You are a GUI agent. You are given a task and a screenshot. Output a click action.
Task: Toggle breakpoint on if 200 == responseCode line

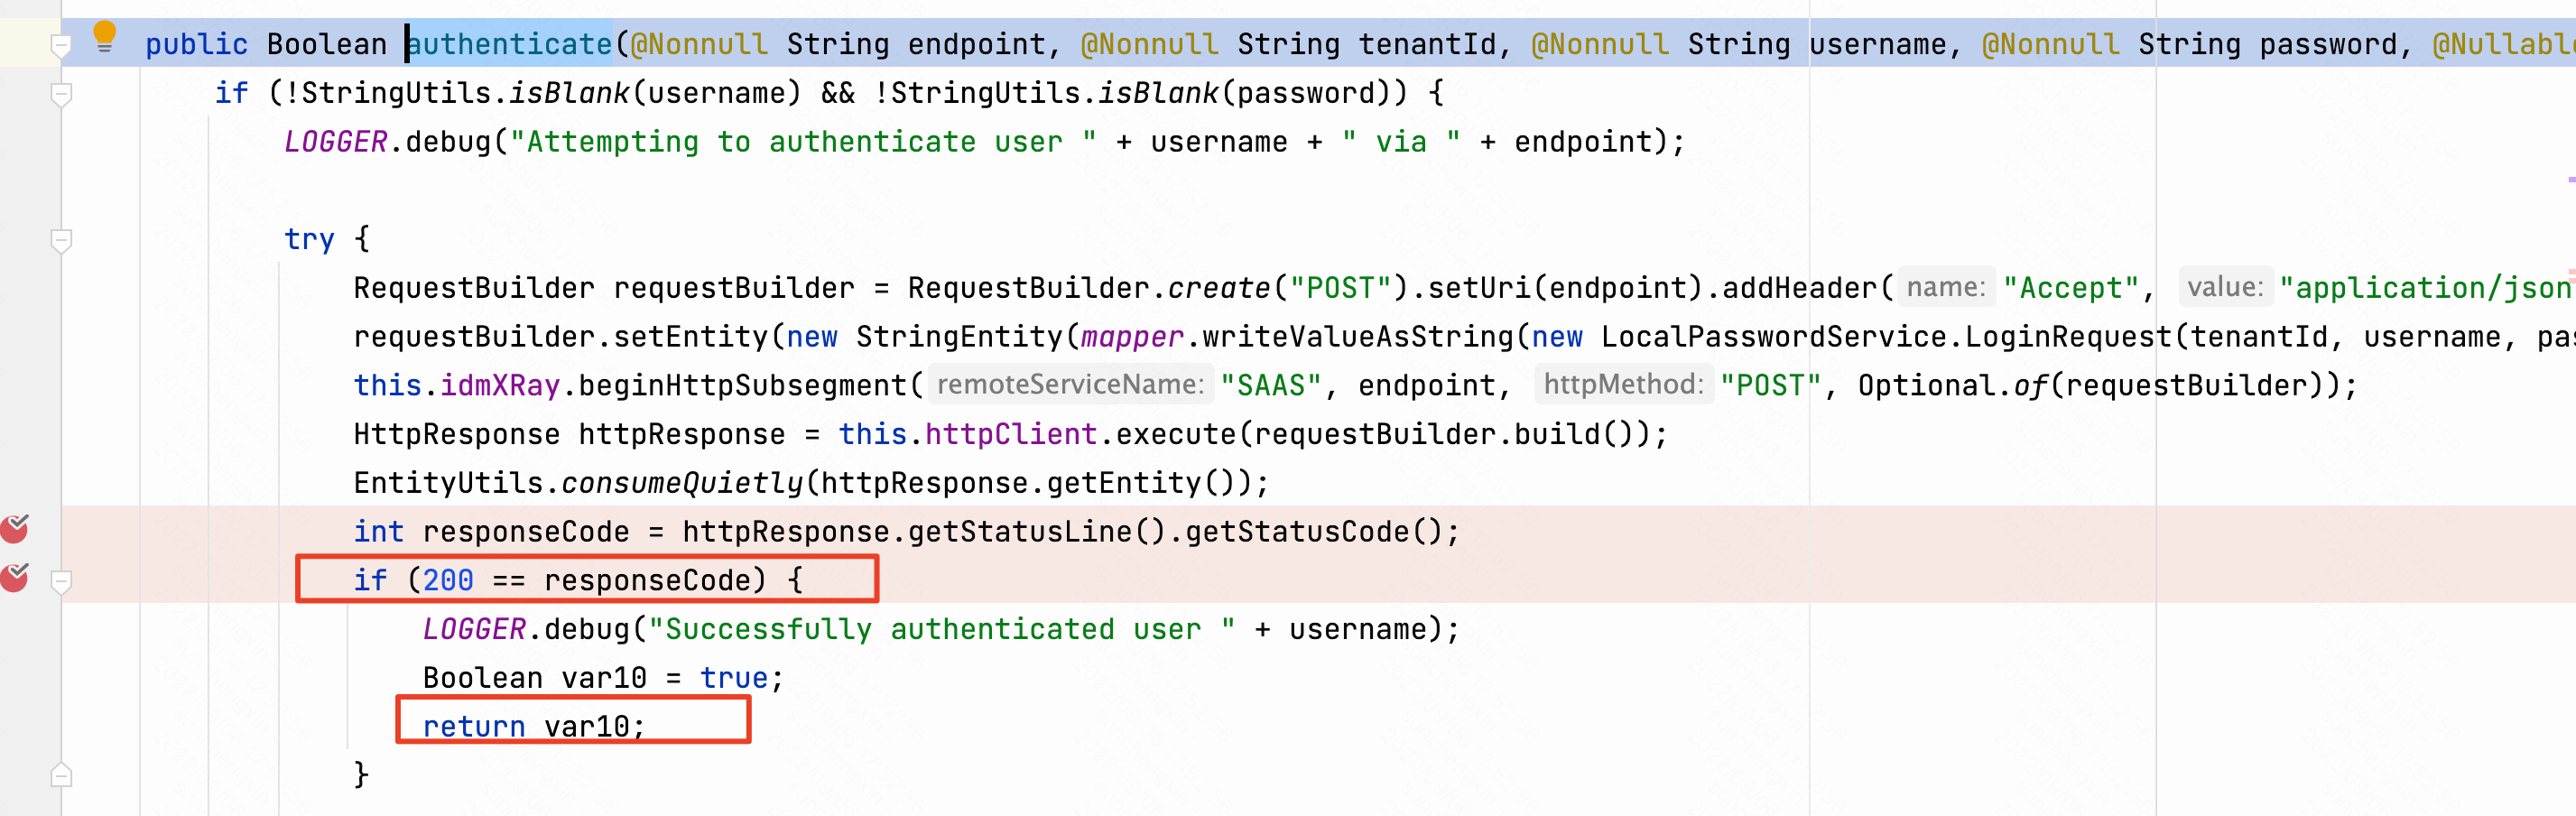pyautogui.click(x=14, y=578)
